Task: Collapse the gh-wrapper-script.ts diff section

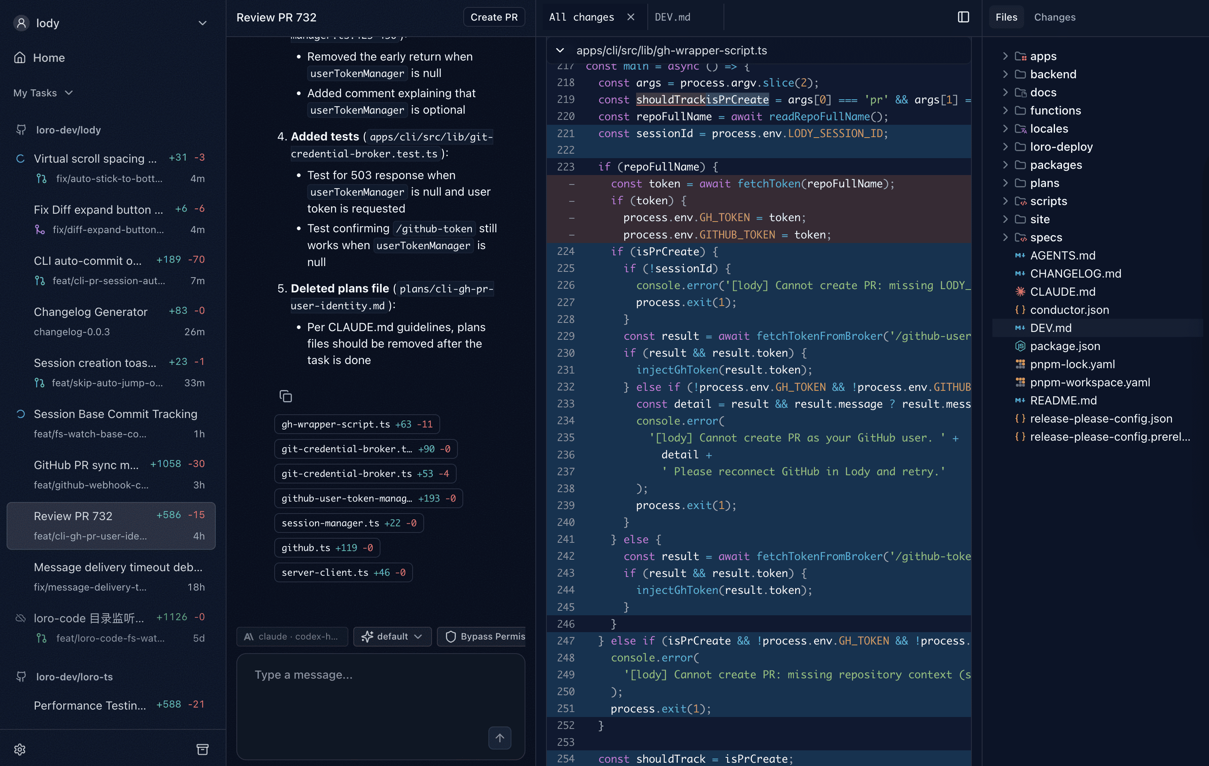Action: tap(560, 51)
